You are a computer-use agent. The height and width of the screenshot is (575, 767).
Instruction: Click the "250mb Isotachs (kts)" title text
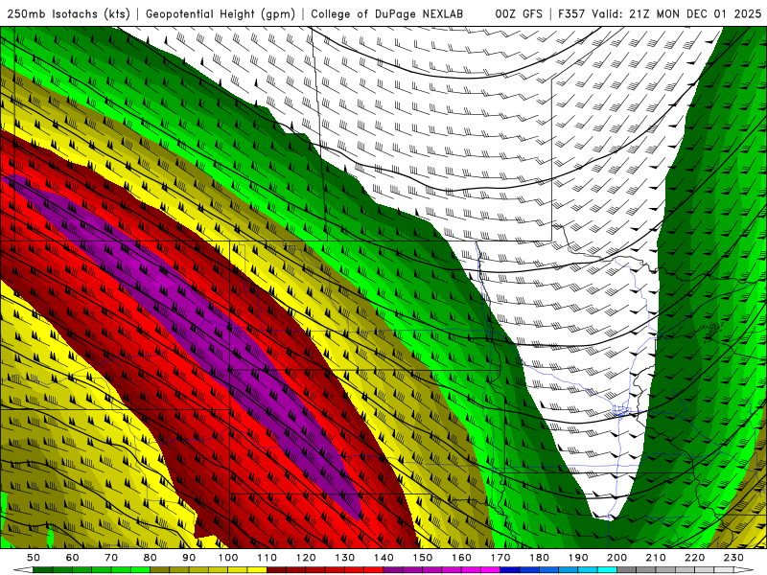[68, 13]
